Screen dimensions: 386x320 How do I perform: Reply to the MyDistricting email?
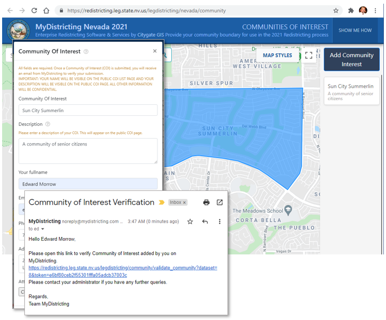(205, 222)
